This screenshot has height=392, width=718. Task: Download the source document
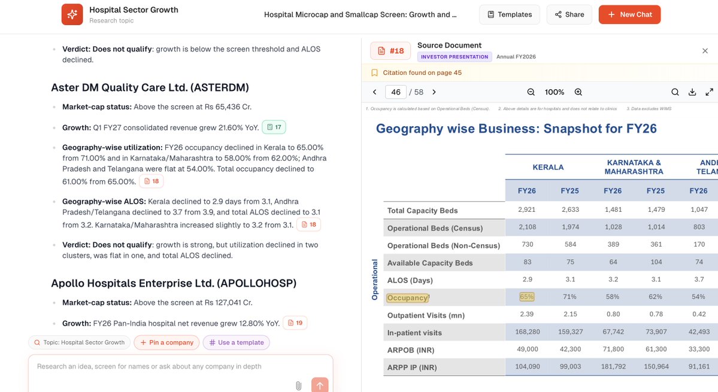point(692,92)
